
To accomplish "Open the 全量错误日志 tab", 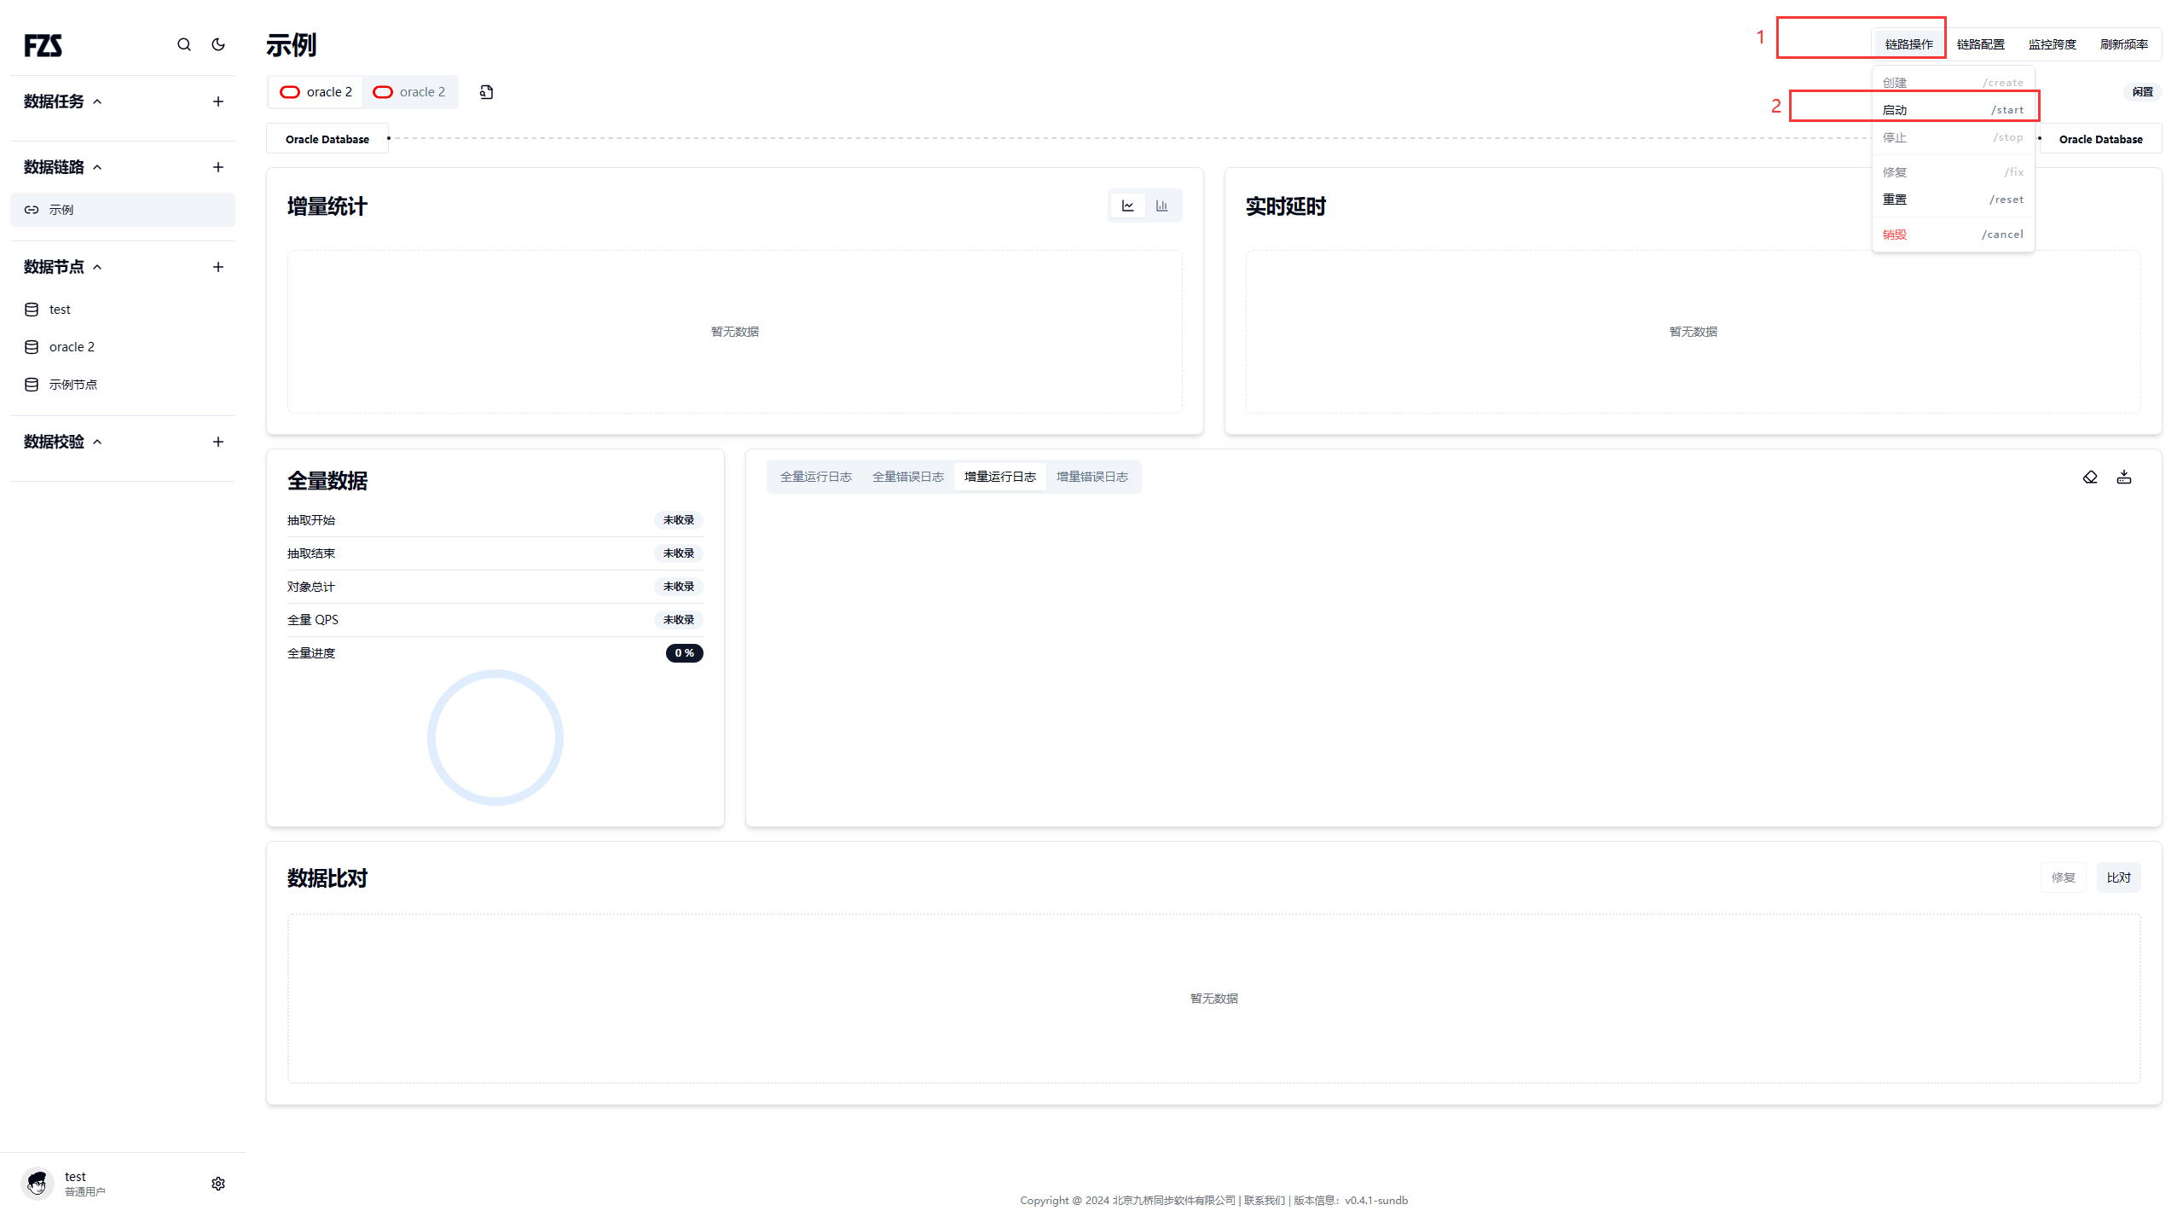I will tap(908, 477).
